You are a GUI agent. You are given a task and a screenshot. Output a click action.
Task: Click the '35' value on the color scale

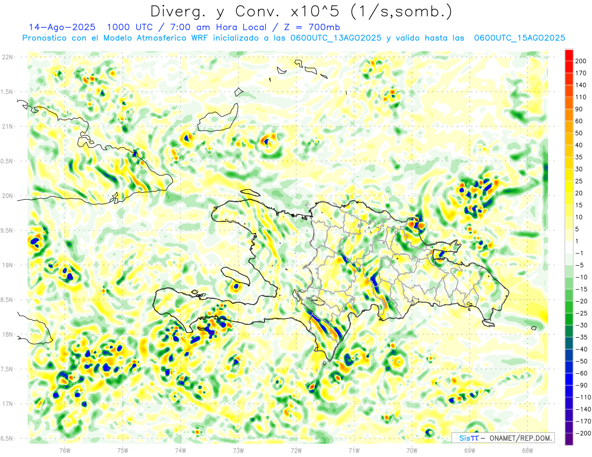[579, 157]
